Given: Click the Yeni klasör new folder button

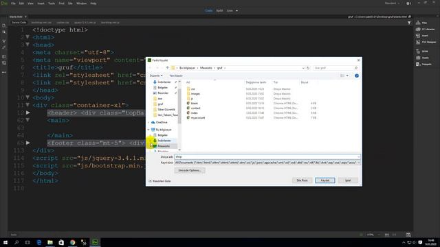Looking at the screenshot, I should click(176, 75).
